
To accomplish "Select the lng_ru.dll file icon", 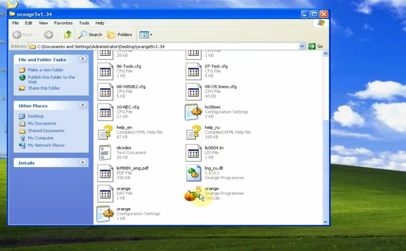I will (193, 173).
